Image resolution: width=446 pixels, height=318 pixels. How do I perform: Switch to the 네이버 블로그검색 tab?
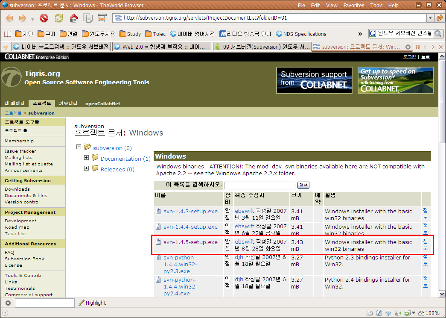coord(61,47)
